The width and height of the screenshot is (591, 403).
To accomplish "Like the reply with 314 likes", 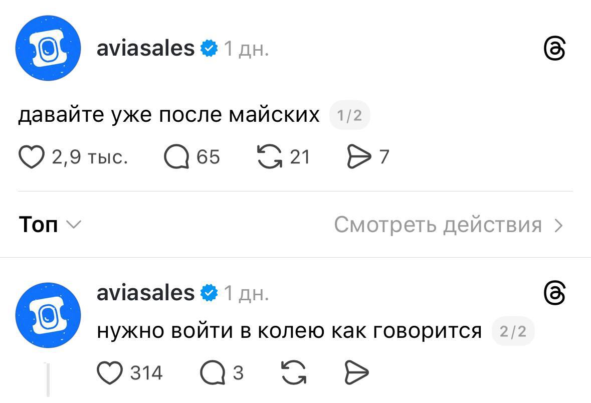I will (x=109, y=372).
